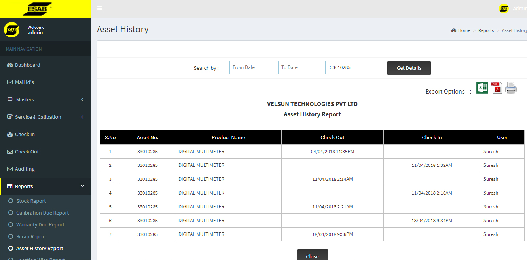Screen dimensions: 527x260
Task: Select Asset History Report circle icon
Action: pyautogui.click(x=11, y=248)
